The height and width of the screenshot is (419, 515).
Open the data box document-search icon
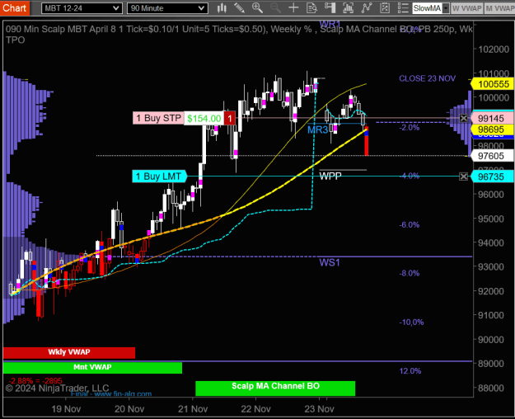pyautogui.click(x=311, y=8)
